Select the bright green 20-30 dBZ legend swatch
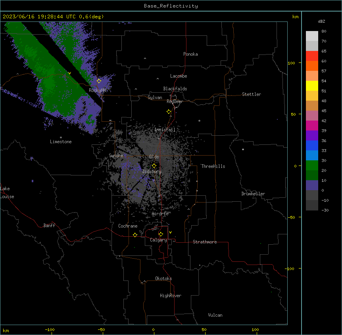Viewport: 342px width, 335px height. tap(312, 166)
